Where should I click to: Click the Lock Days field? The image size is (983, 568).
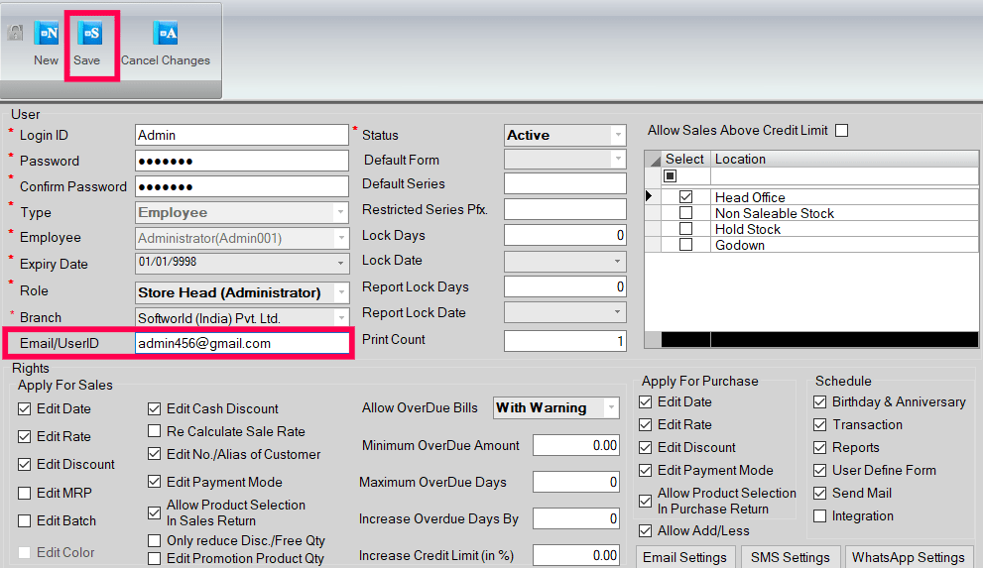pos(564,235)
